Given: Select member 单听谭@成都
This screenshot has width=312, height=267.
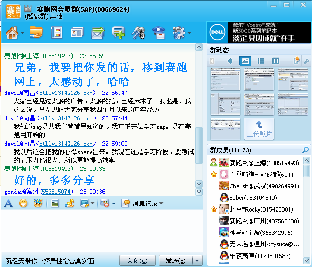Looking at the screenshot, I should (256, 175).
